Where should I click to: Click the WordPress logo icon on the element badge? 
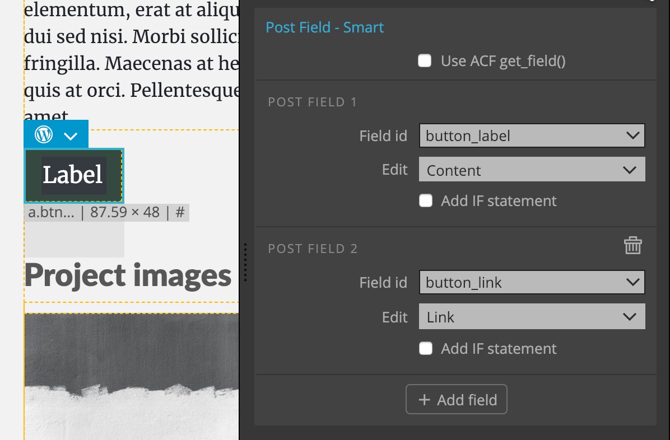pos(44,134)
